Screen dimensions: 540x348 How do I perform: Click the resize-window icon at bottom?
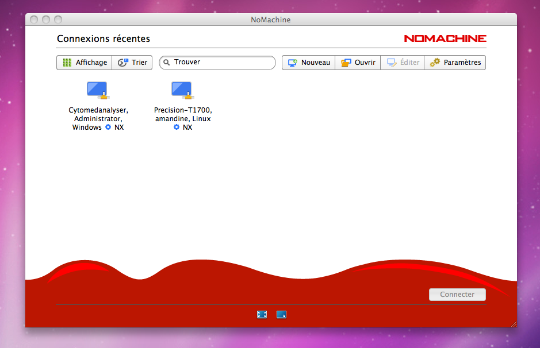pyautogui.click(x=281, y=314)
